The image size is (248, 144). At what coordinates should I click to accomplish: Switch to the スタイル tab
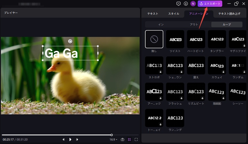(174, 14)
